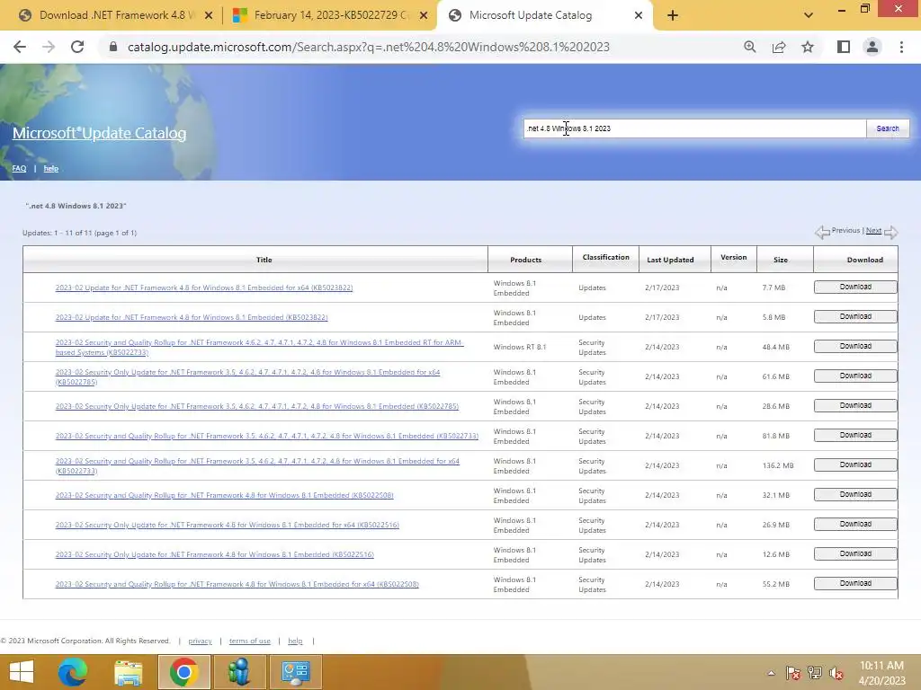
Task: Launch Microsoft Edge from the taskbar
Action: click(x=73, y=672)
